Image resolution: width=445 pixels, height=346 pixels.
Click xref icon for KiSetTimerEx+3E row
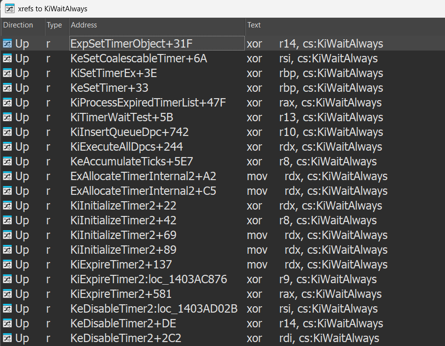click(x=7, y=73)
